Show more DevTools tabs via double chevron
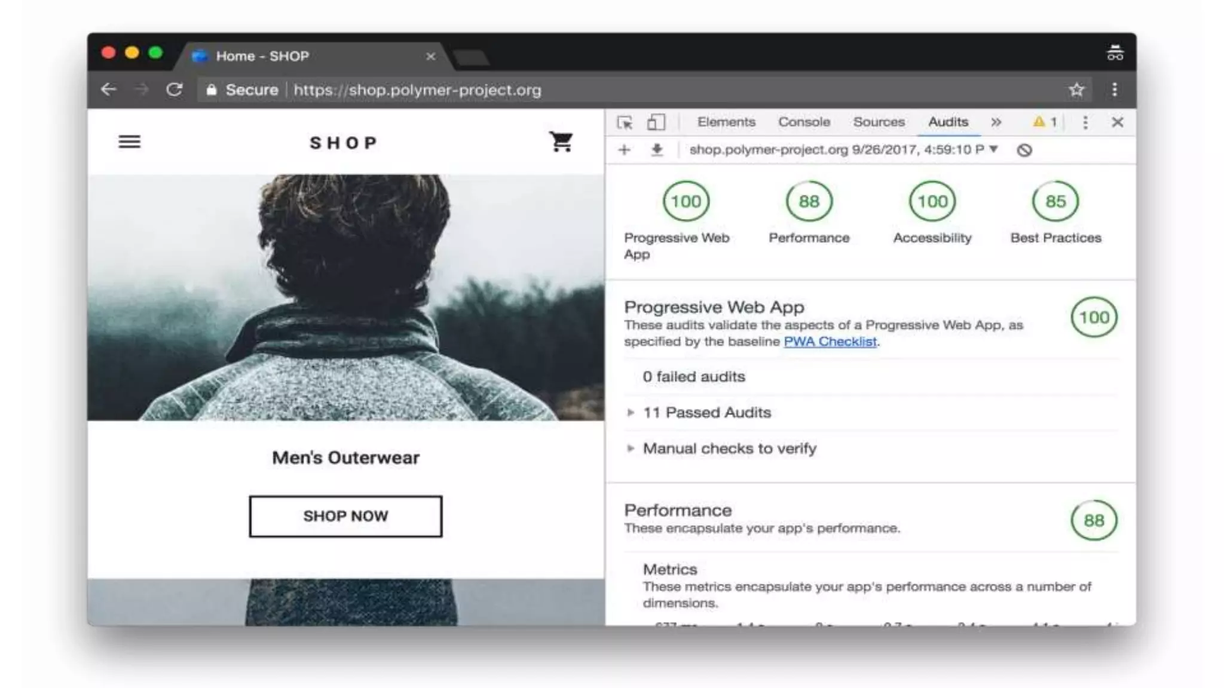This screenshot has height=688, width=1224. pyautogui.click(x=996, y=122)
